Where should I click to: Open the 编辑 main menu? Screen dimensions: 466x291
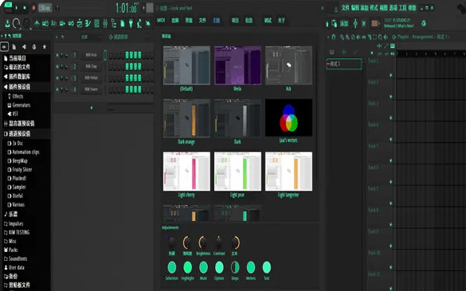click(x=355, y=8)
